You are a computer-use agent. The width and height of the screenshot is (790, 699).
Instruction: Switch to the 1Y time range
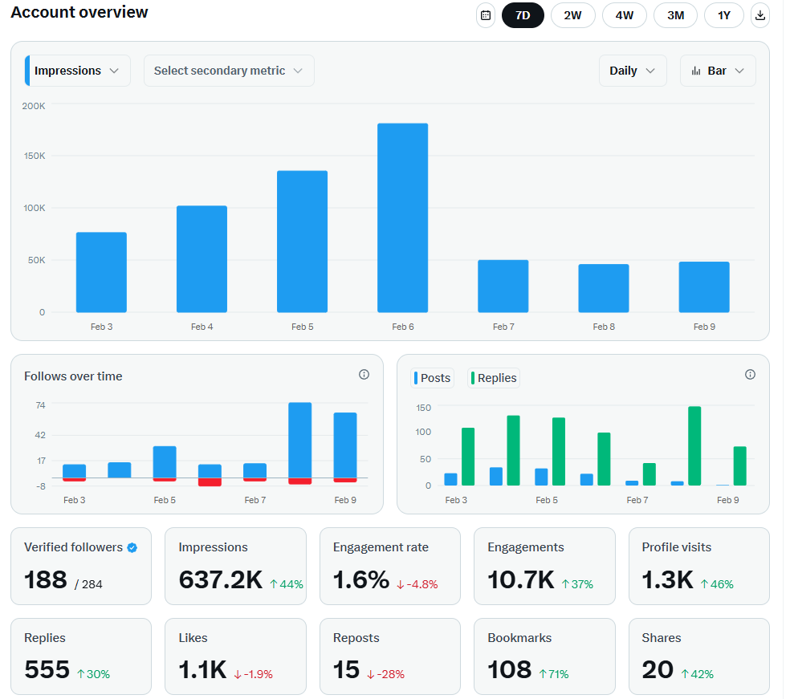point(723,15)
